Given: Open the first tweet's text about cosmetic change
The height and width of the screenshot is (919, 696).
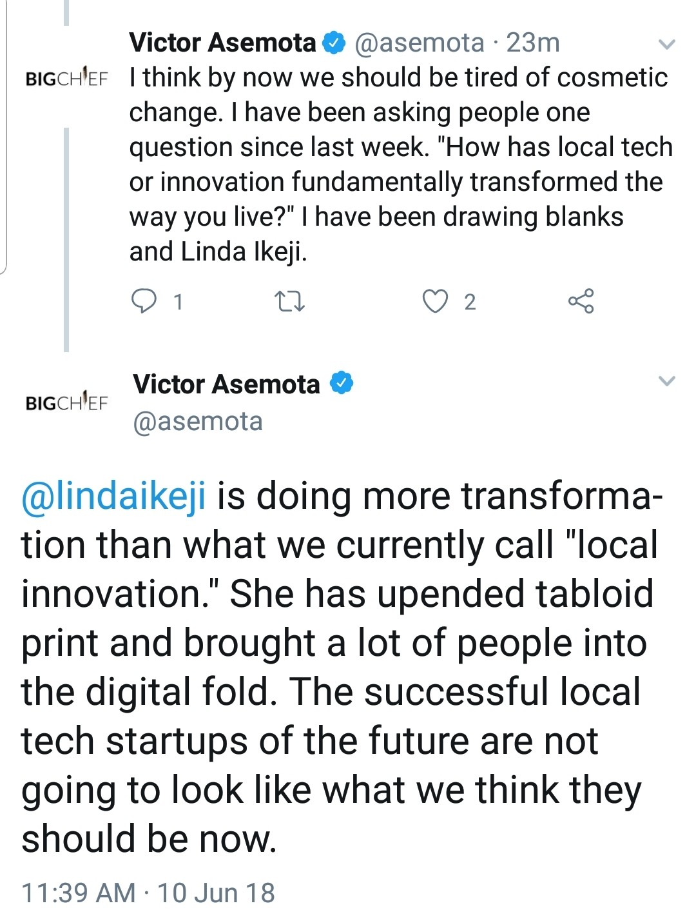Looking at the screenshot, I should [x=401, y=164].
